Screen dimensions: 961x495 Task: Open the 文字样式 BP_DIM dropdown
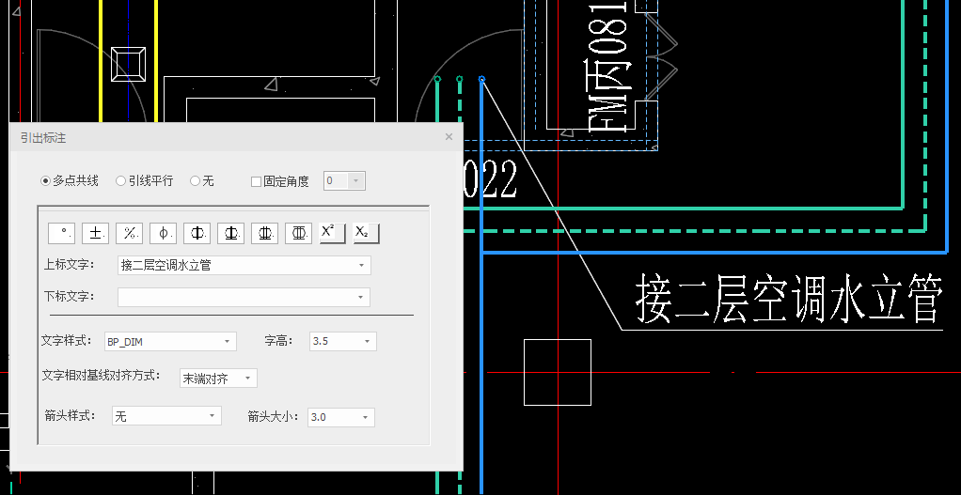click(x=228, y=341)
